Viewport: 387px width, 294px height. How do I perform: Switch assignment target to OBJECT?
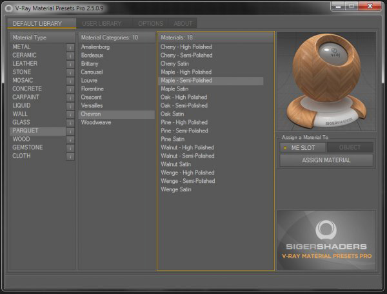(x=350, y=147)
